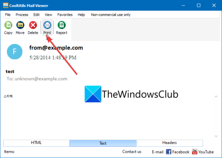Switch to the Text tab
Screen dimensions: 222x158
tap(103, 143)
